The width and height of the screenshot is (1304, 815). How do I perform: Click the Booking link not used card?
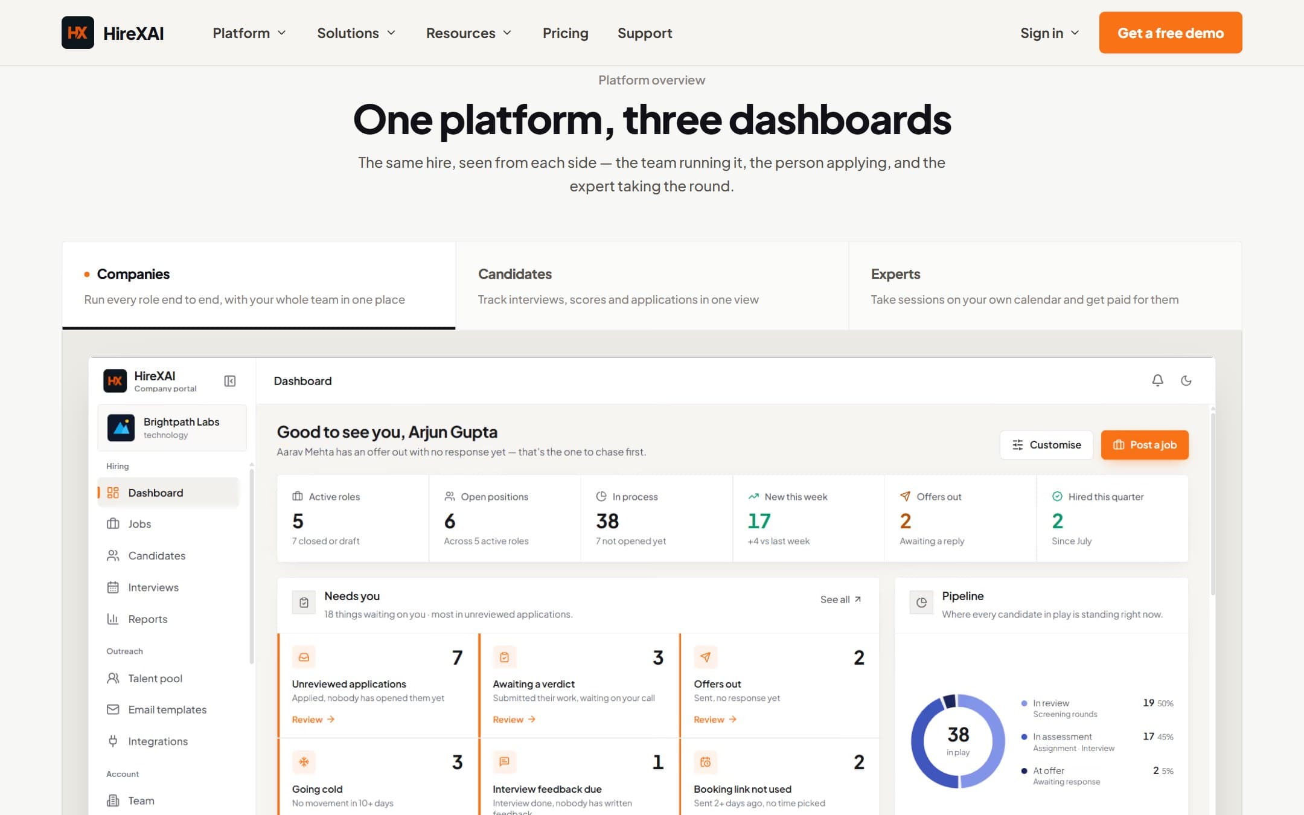point(779,777)
